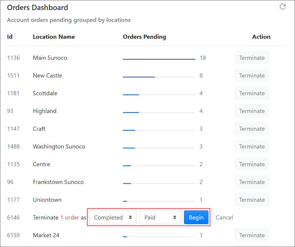Image resolution: width=295 pixels, height=247 pixels.
Task: Terminate orders for Highland
Action: [x=252, y=111]
